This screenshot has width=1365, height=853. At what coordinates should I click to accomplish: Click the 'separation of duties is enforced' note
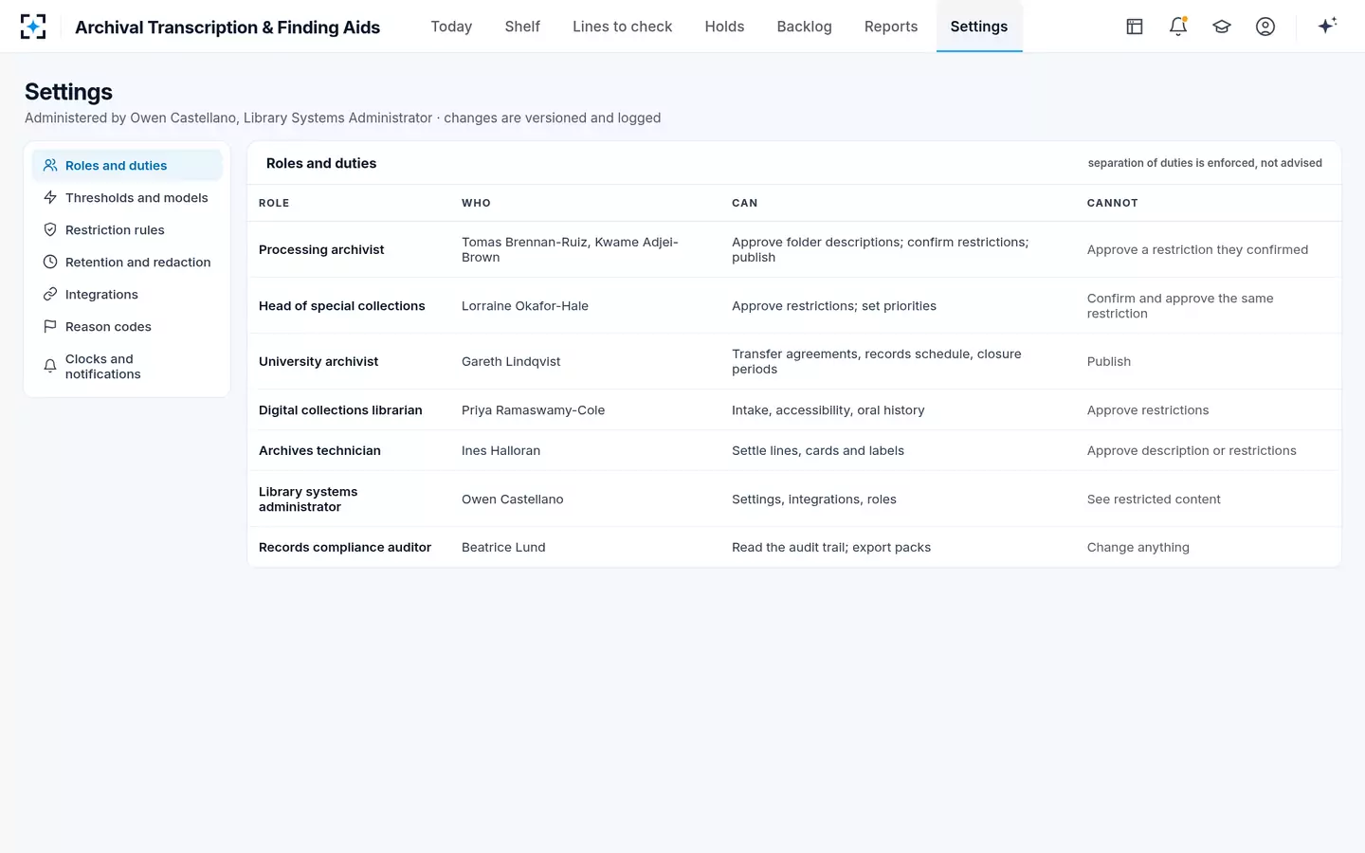(1205, 163)
